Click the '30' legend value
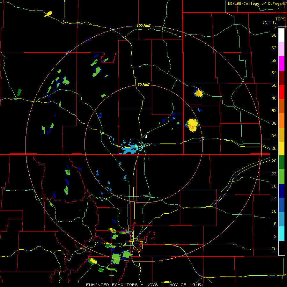Viewport: 287px width, 287px height. point(274,148)
